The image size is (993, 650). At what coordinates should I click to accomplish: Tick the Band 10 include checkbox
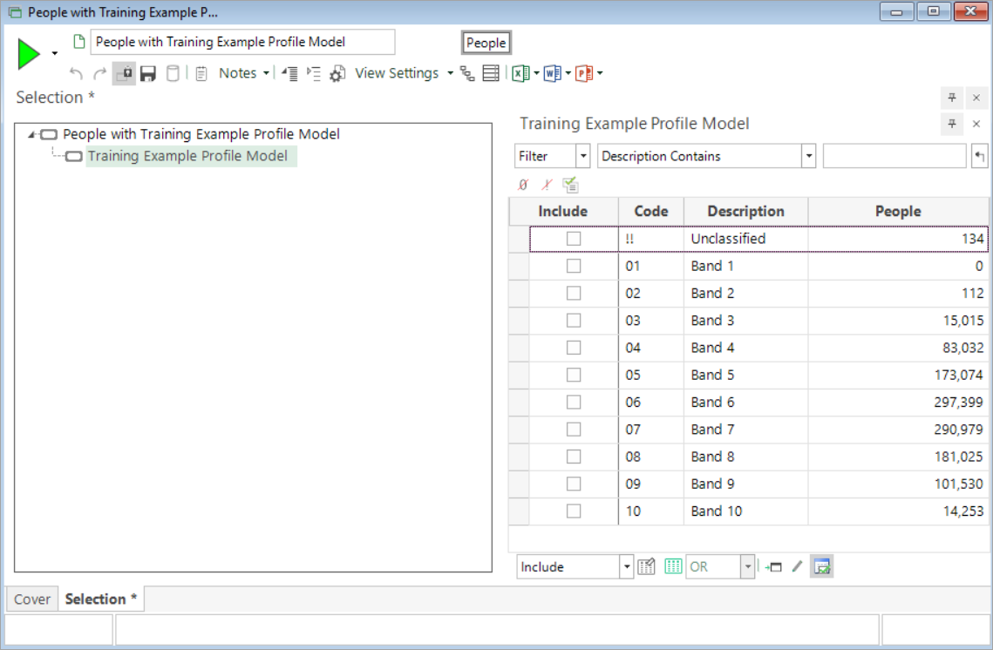pyautogui.click(x=574, y=511)
